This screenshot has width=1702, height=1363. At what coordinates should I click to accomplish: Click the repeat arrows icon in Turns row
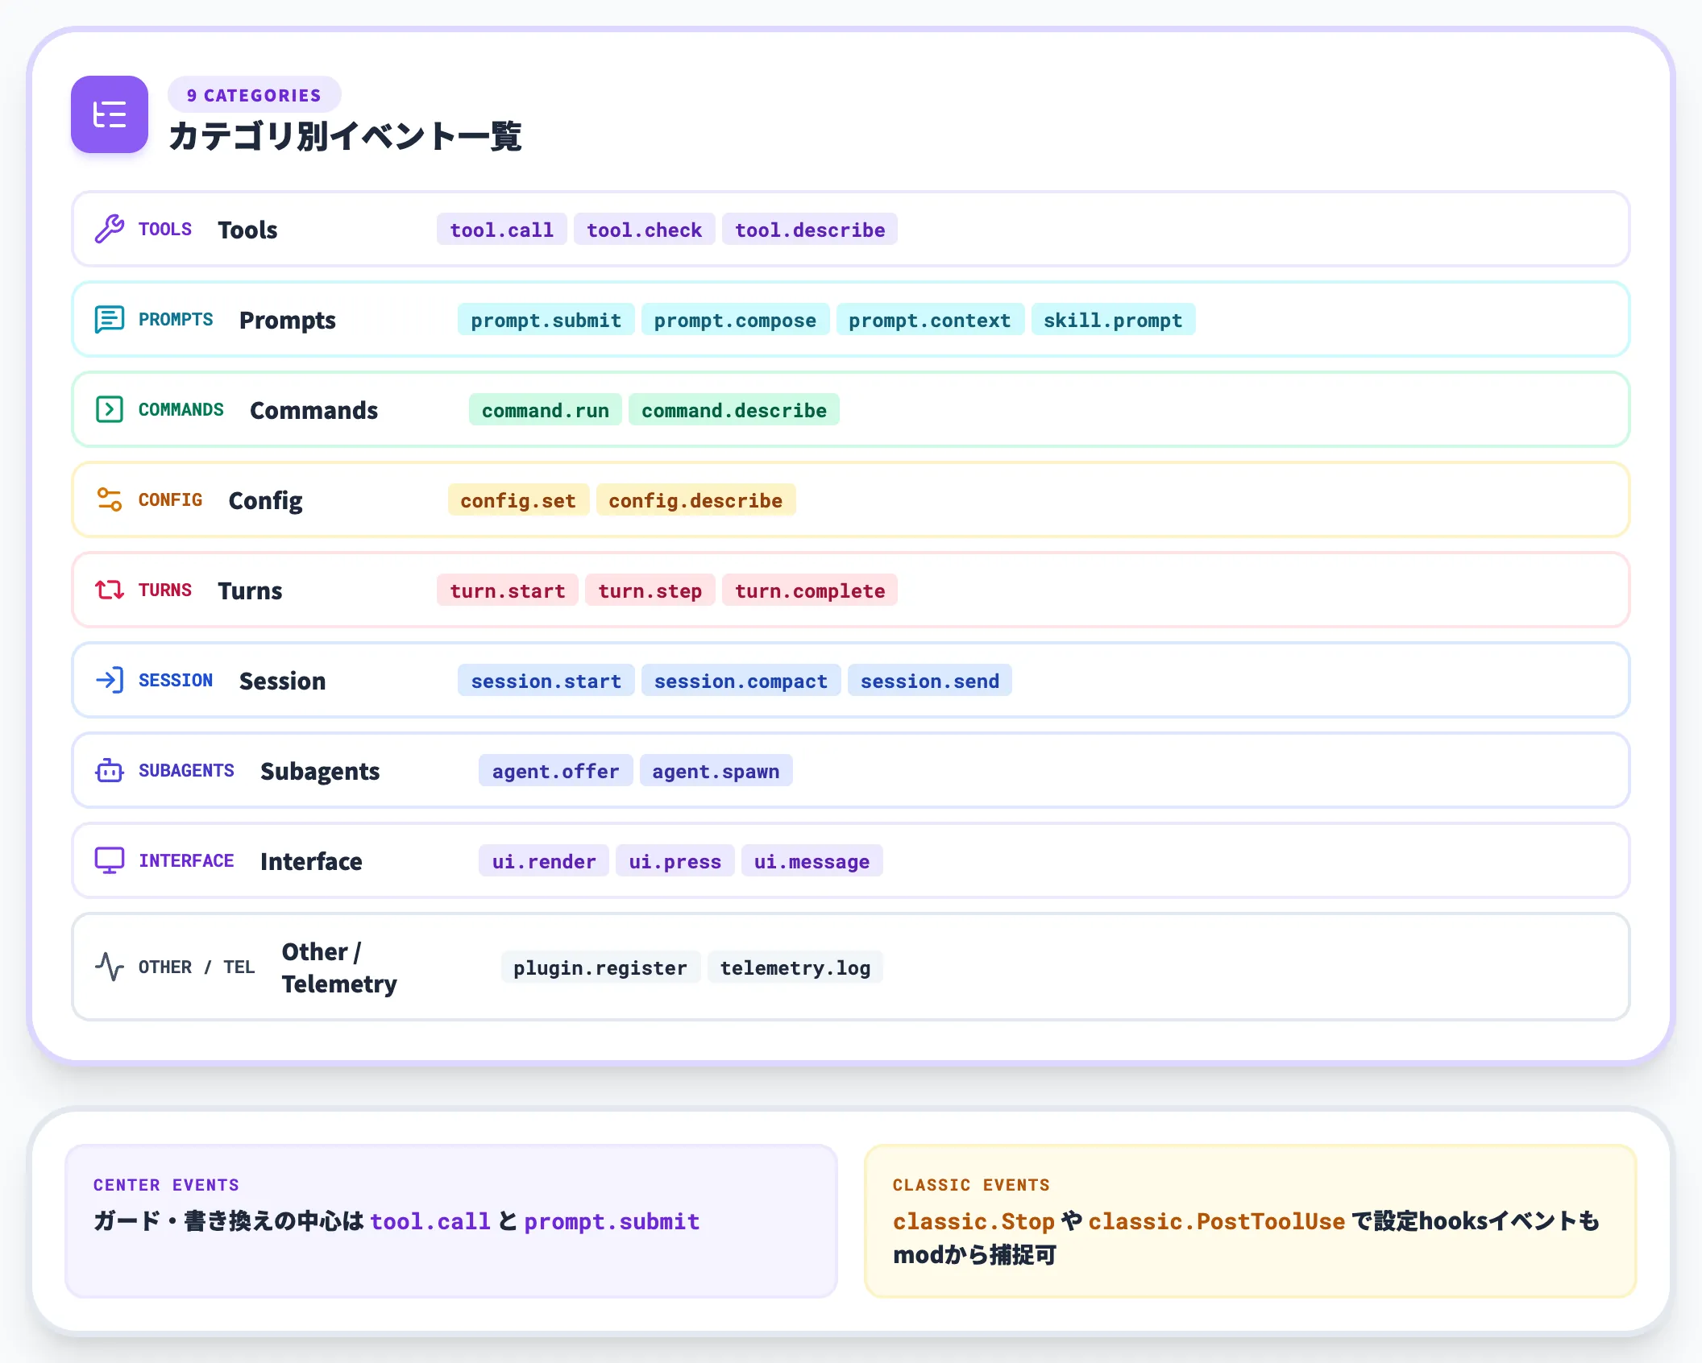[x=110, y=590]
